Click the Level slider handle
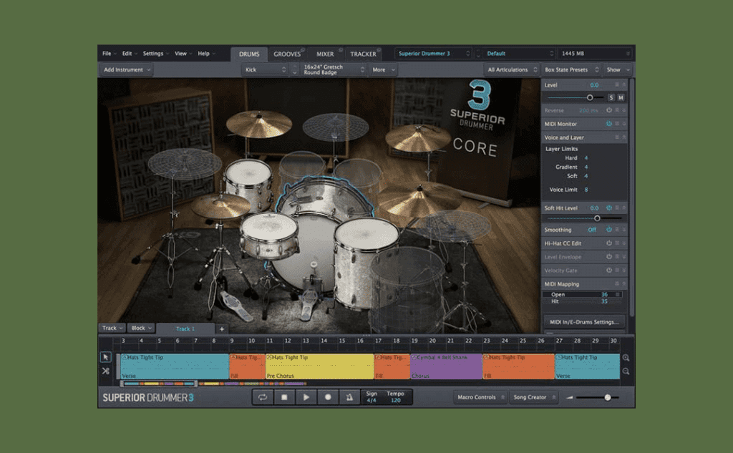 [590, 98]
